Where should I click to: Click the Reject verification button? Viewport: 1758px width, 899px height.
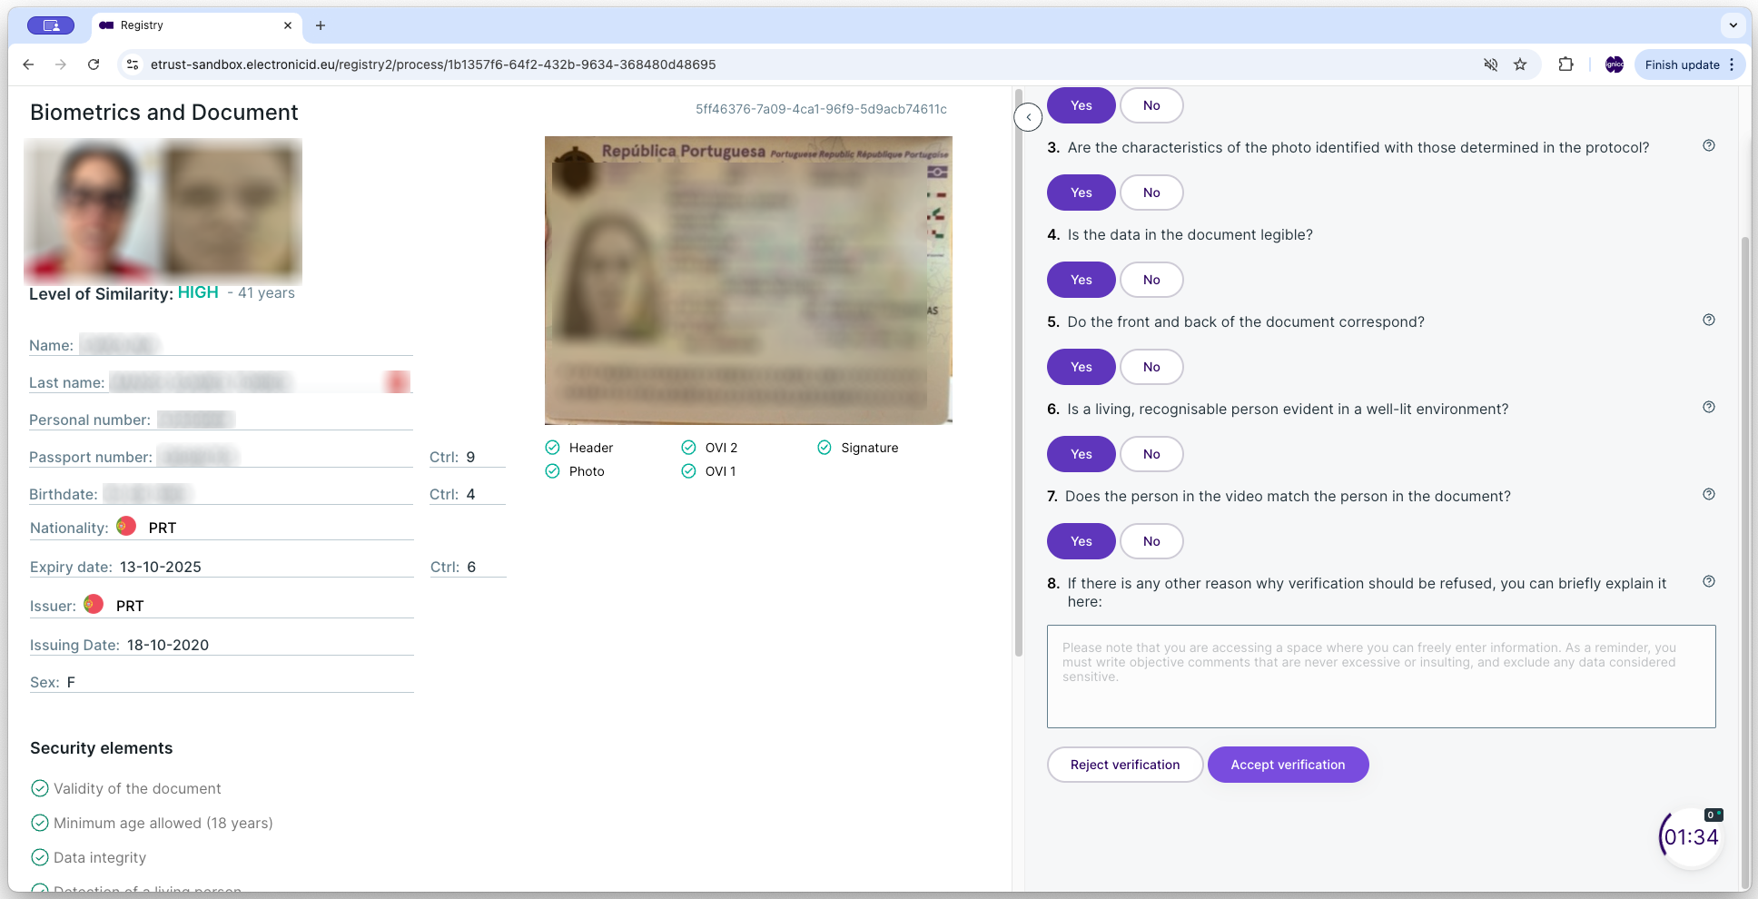coord(1124,765)
